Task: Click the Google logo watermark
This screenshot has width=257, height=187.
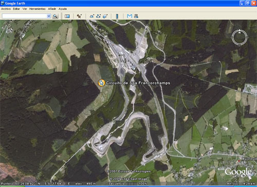Action: [x=238, y=172]
